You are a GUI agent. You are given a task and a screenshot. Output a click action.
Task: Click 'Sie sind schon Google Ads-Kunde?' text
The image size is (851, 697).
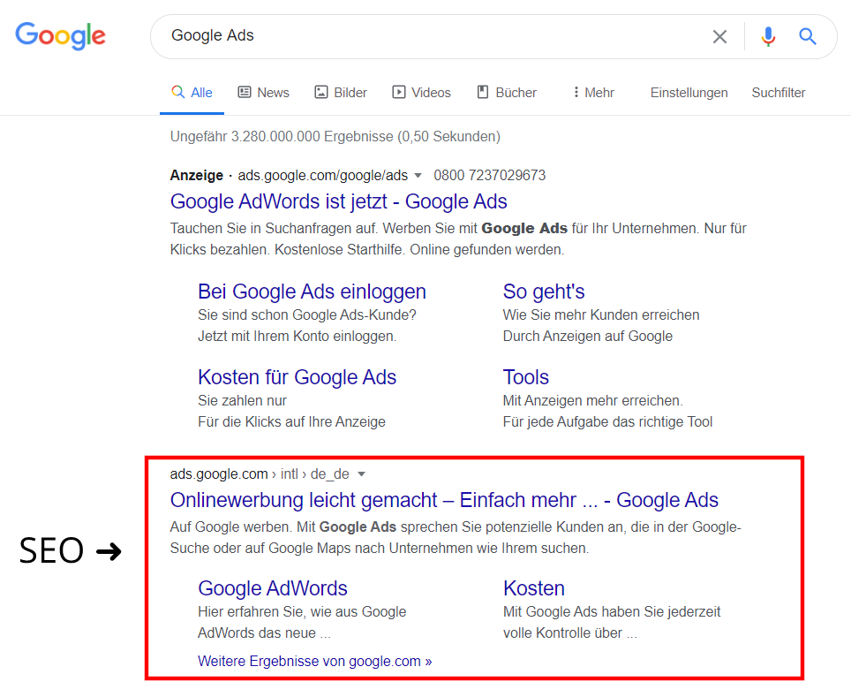(x=307, y=315)
